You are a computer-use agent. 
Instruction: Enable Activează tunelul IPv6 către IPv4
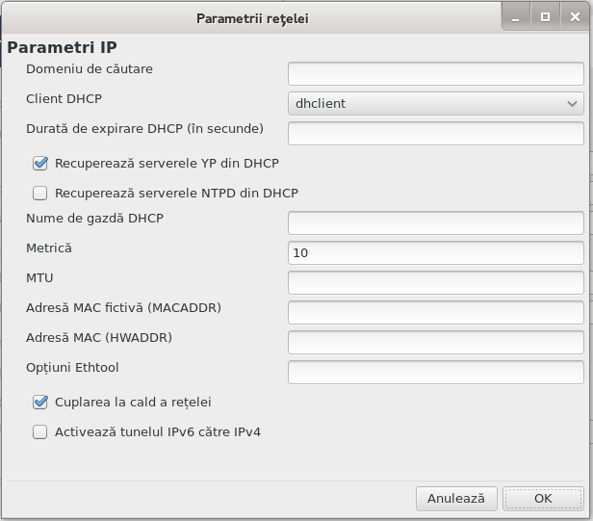[40, 432]
